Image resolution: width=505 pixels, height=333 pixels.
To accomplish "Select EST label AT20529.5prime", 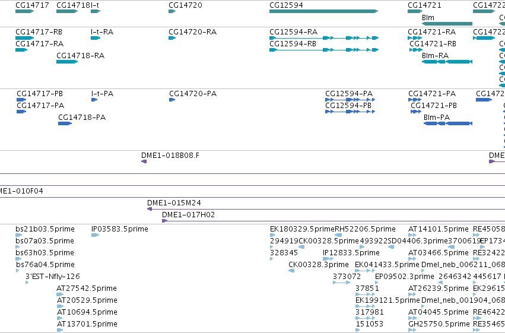I will (87, 301).
